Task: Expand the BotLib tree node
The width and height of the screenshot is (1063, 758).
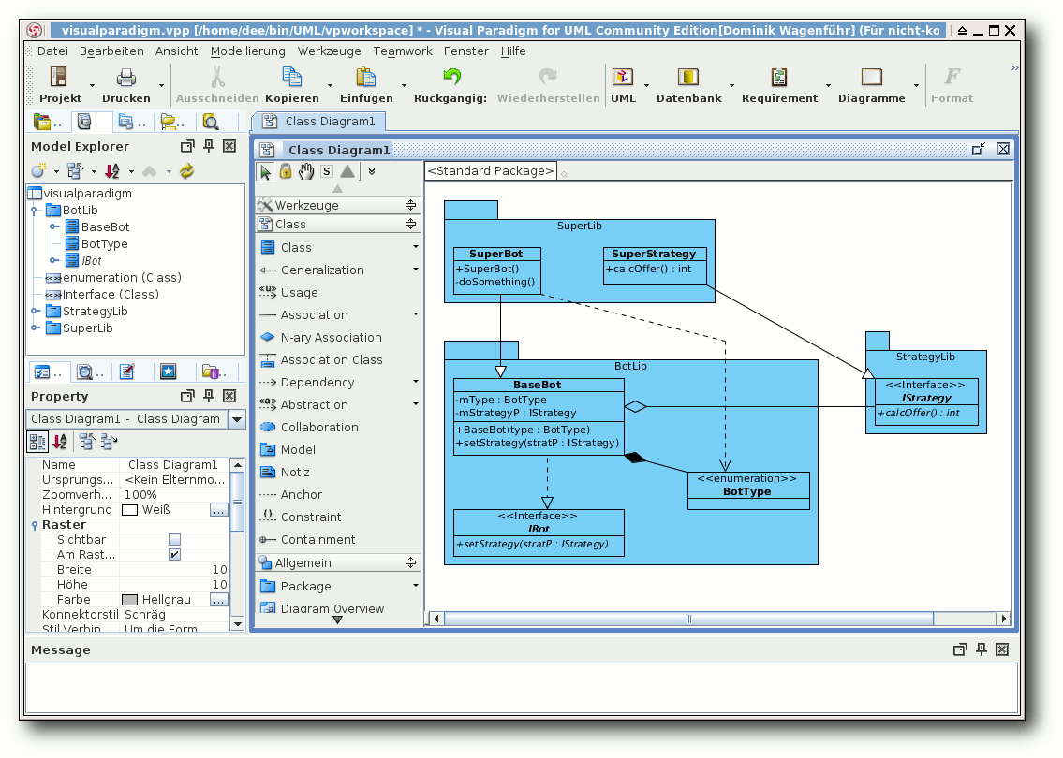Action: coord(34,210)
